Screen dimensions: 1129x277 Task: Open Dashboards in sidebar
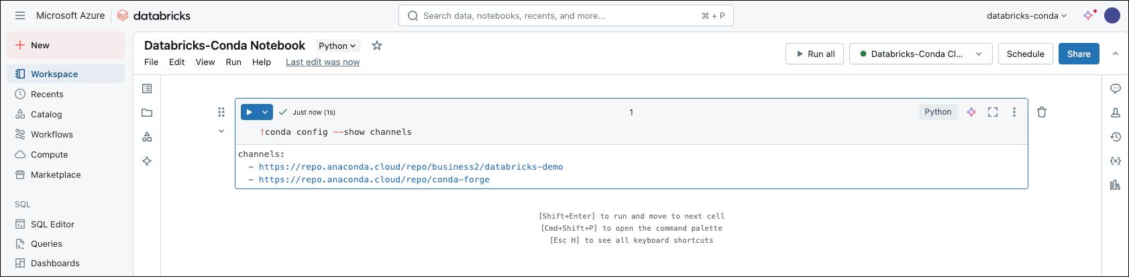[x=66, y=263]
